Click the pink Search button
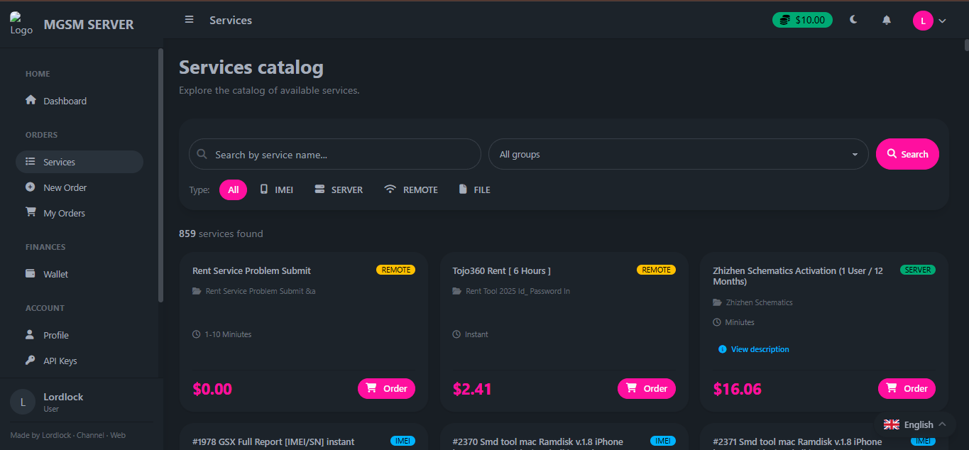 [x=907, y=154]
